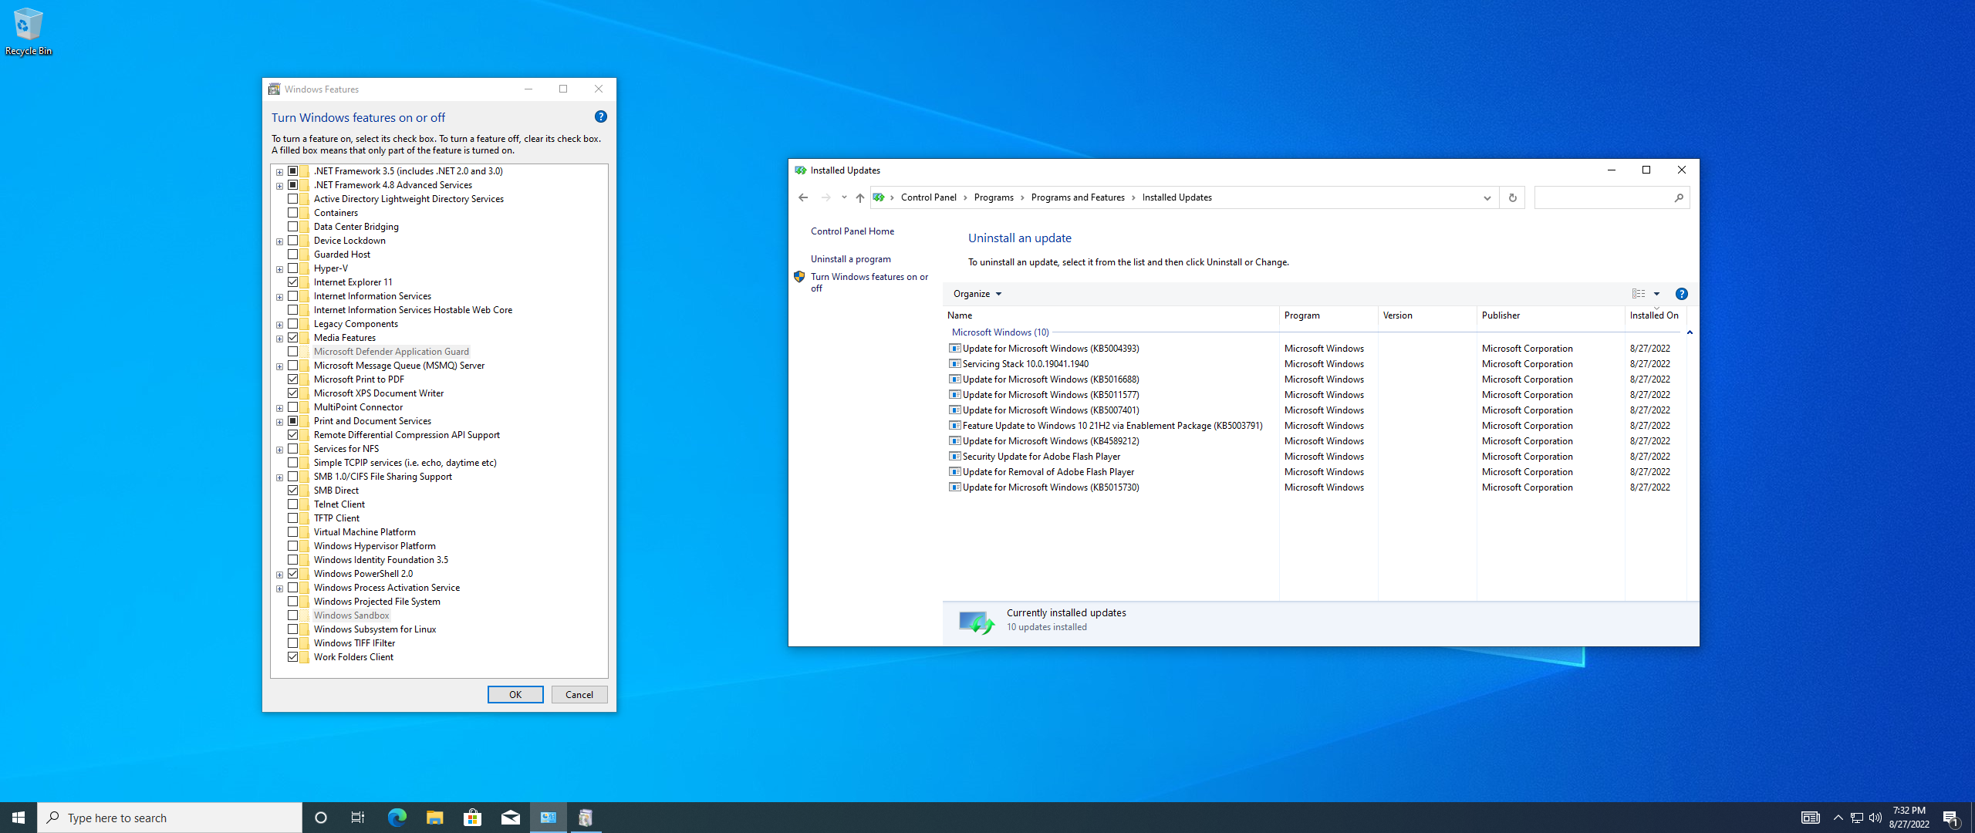Open network status in system tray
This screenshot has height=833, width=1975.
coord(1857,818)
